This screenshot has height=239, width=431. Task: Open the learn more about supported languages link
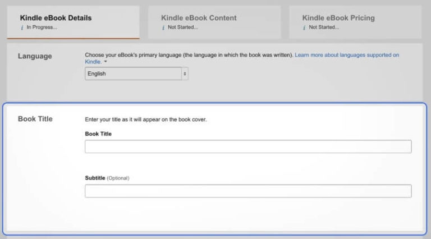[242, 58]
